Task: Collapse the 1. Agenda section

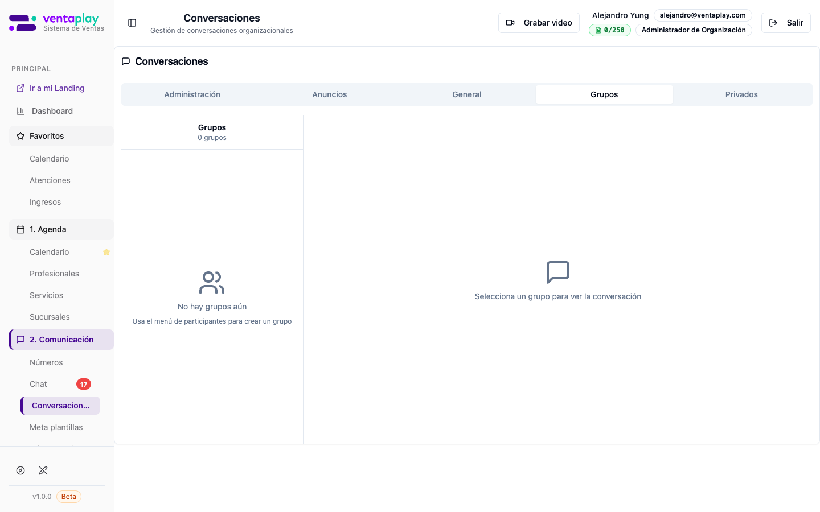Action: coord(61,229)
